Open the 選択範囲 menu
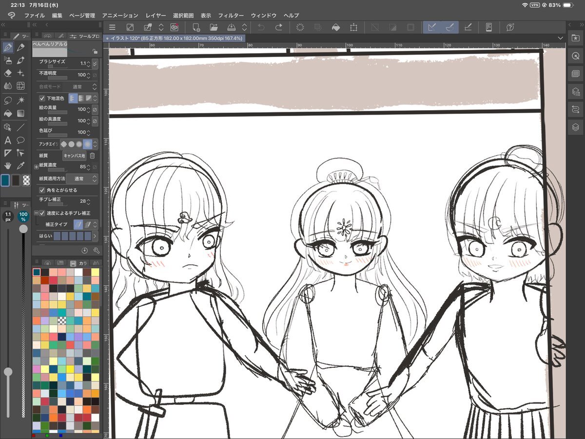585x439 pixels. [183, 16]
